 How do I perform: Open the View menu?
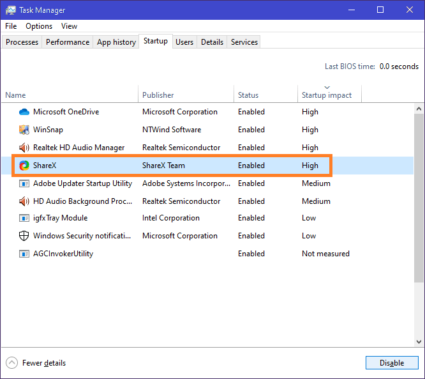pyautogui.click(x=69, y=26)
